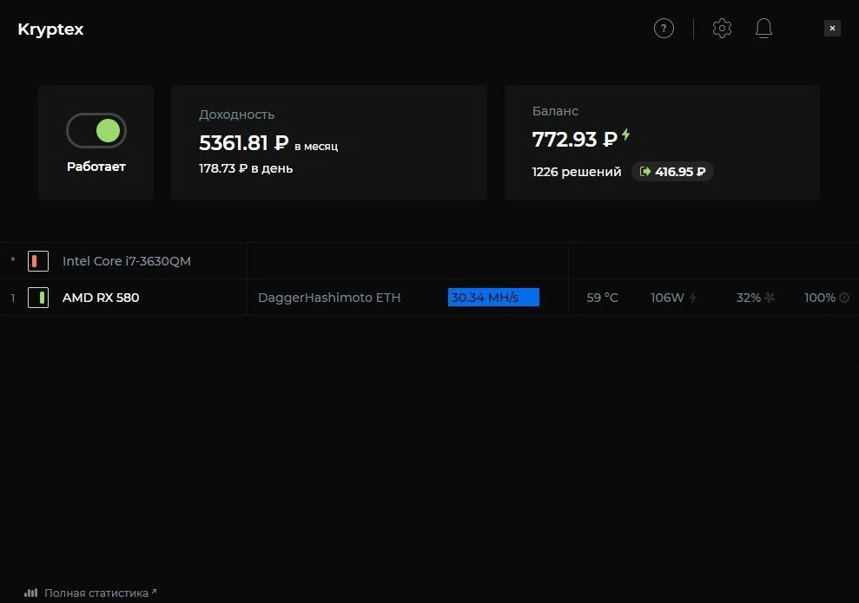859x603 pixels.
Task: Click the load icon next to 100%
Action: (844, 298)
